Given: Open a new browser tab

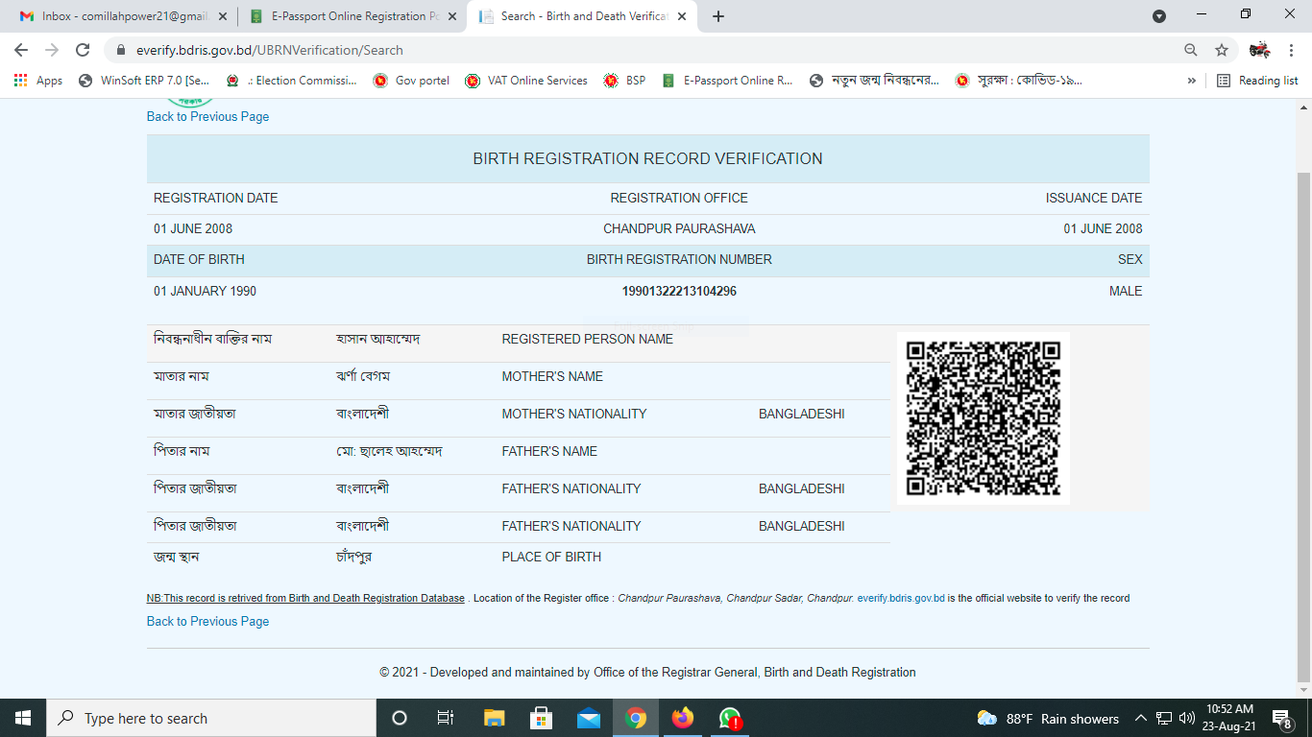Looking at the screenshot, I should 718,16.
